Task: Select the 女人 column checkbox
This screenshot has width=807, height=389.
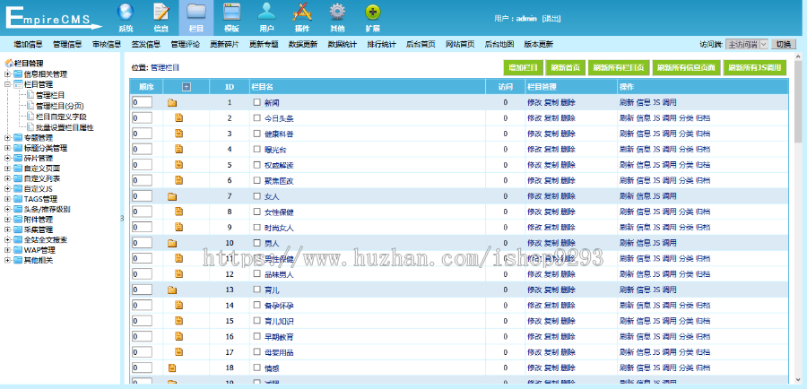Action: click(256, 195)
